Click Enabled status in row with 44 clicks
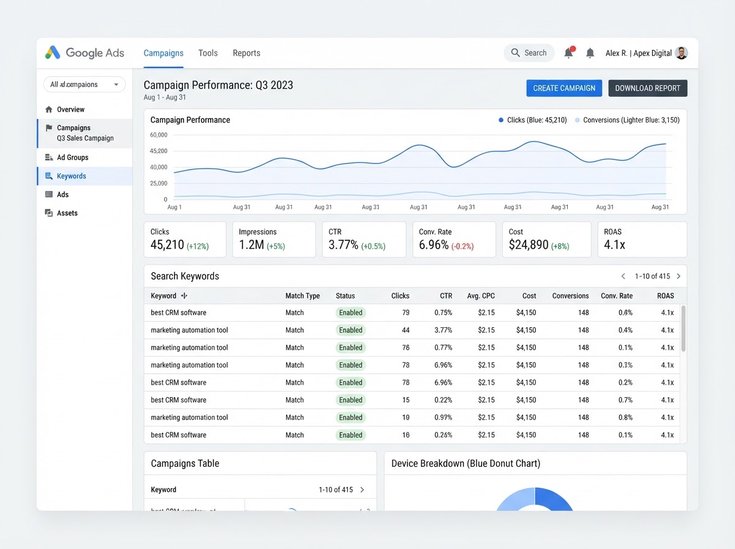This screenshot has height=549, width=735. [351, 330]
